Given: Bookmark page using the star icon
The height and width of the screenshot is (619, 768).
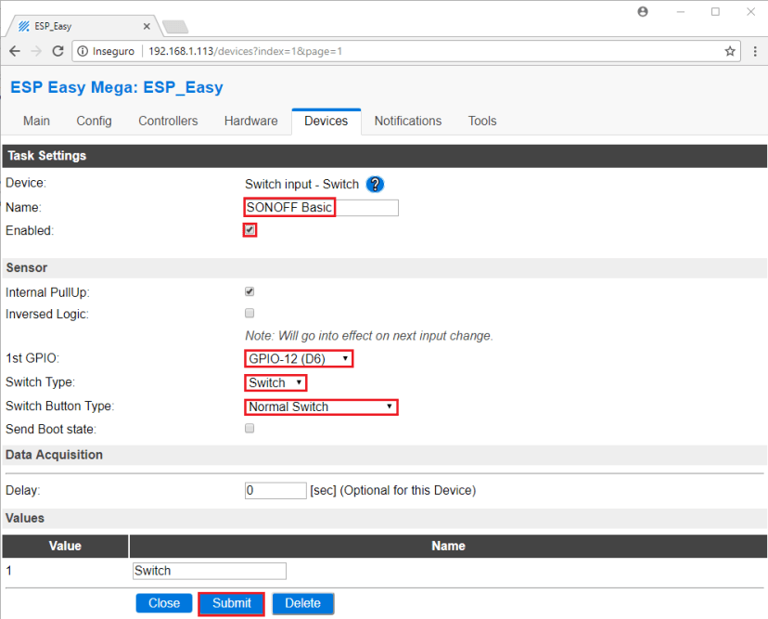Looking at the screenshot, I should pyautogui.click(x=730, y=51).
